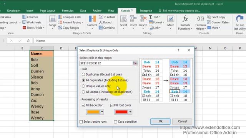Launch Compare Cells
Image resolution: width=246 pixels, height=138 pixels.
(x=70, y=17)
